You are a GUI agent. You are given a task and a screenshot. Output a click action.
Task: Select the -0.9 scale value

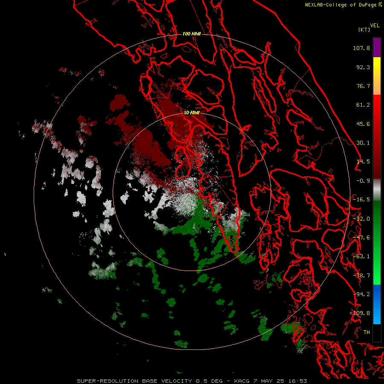coord(363,181)
